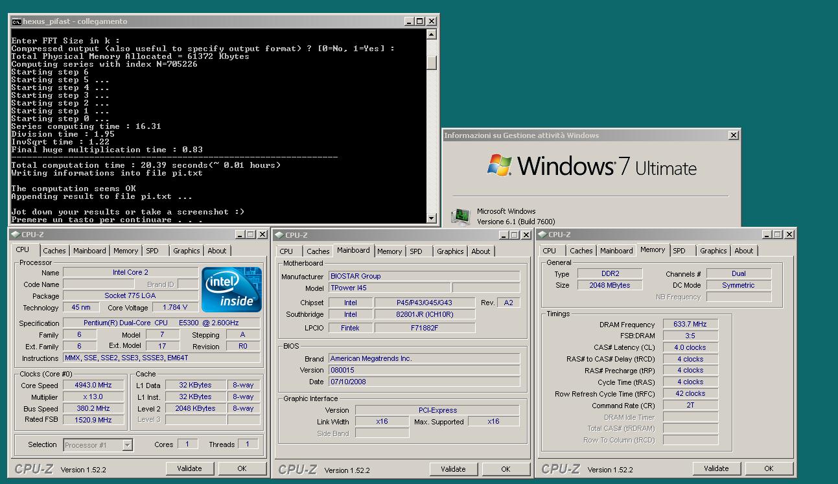Open Caches tab in the CPU window
This screenshot has width=838, height=484.
[54, 251]
